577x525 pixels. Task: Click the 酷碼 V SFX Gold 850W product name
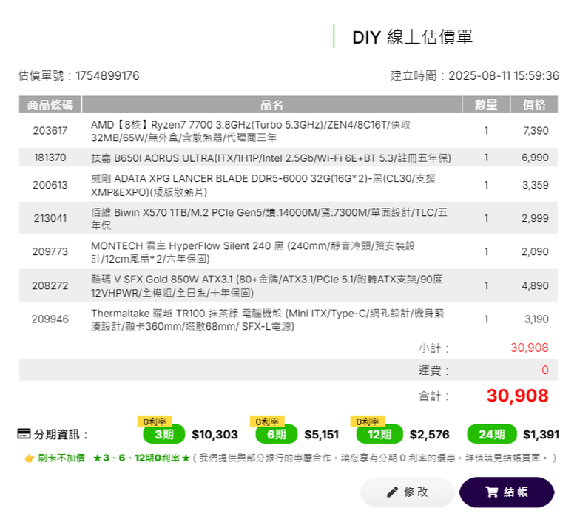click(x=267, y=286)
